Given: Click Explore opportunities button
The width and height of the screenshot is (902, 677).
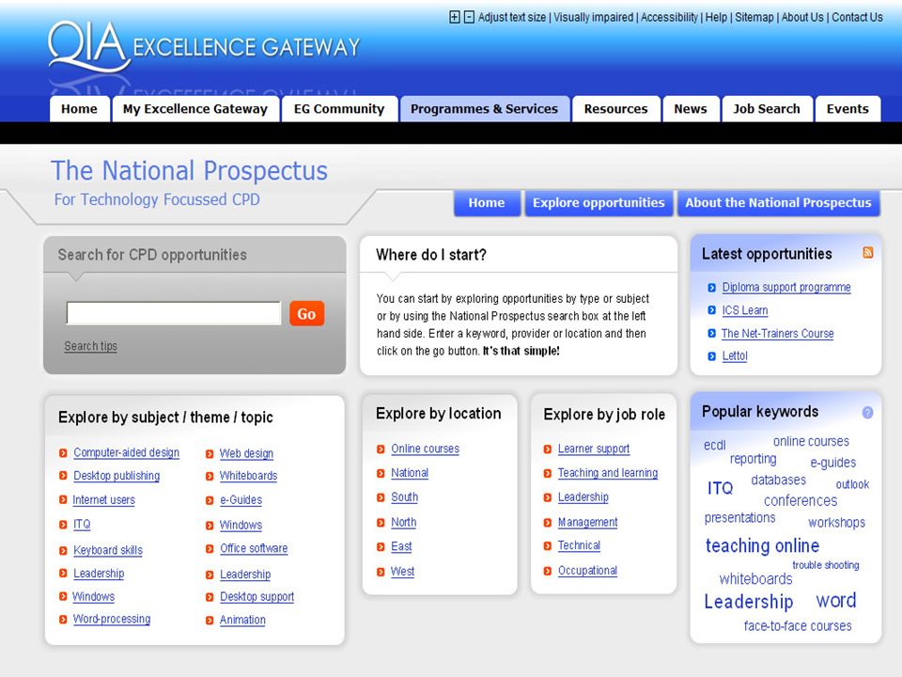Looking at the screenshot, I should pos(599,203).
